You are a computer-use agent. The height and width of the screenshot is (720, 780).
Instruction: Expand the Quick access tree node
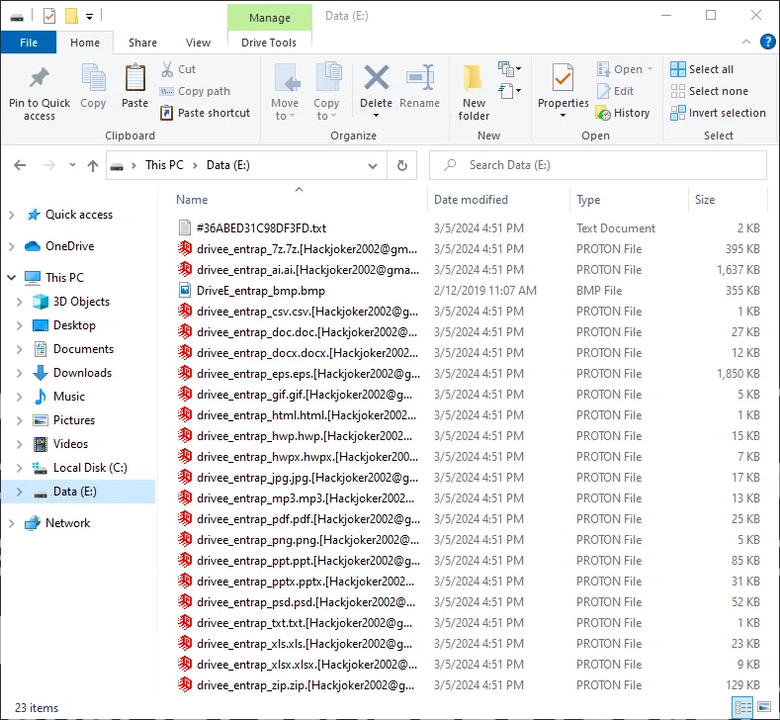pos(12,215)
